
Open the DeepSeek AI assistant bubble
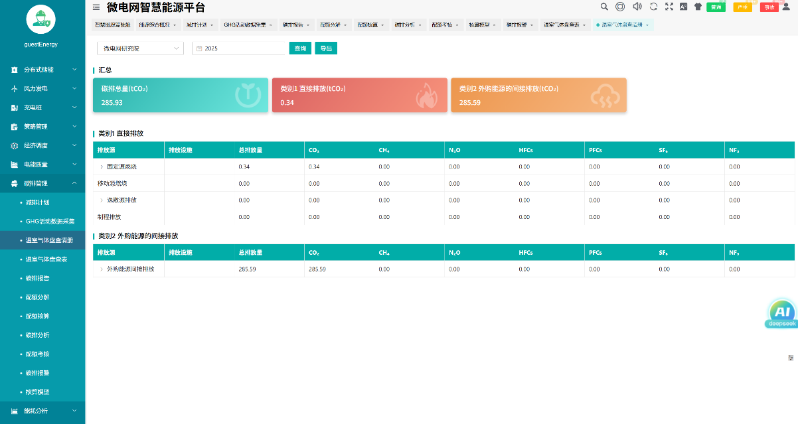(x=781, y=313)
